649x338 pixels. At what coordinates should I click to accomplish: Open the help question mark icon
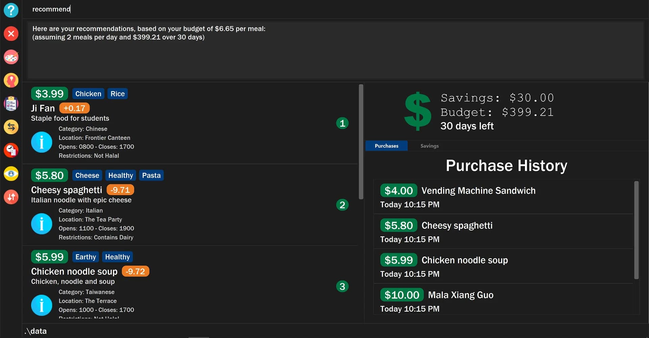[x=11, y=10]
